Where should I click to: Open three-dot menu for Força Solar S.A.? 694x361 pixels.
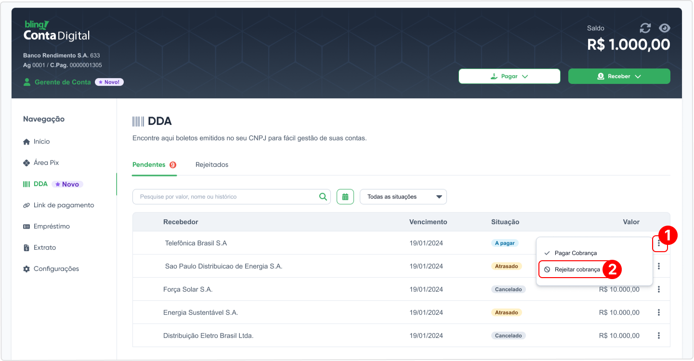coord(659,289)
